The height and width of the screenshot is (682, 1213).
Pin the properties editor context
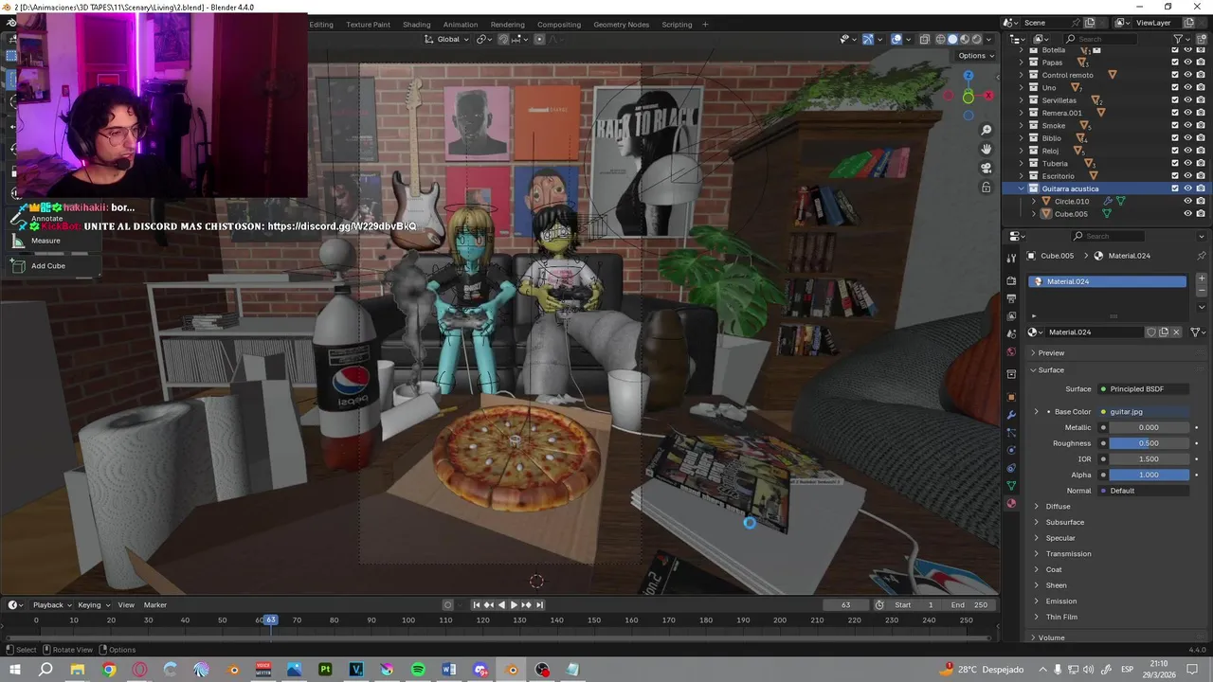(x=1202, y=256)
